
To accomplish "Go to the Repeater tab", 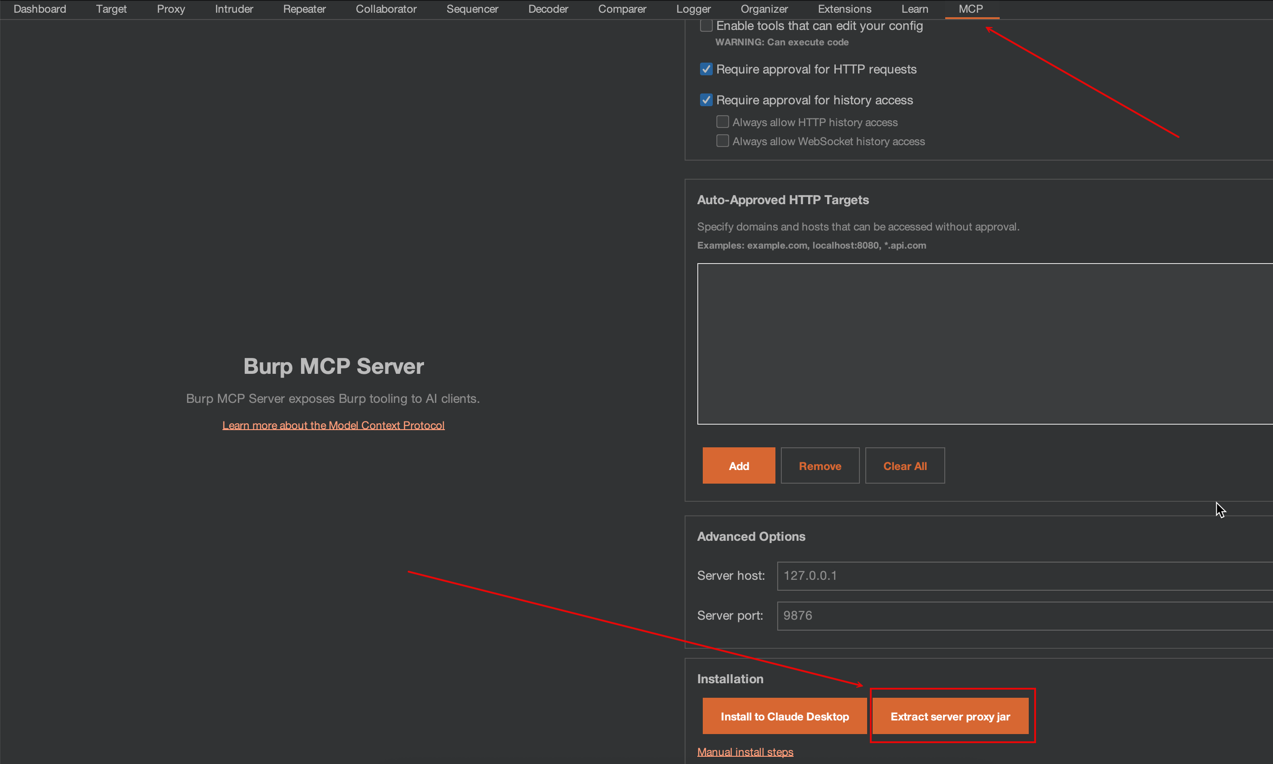I will click(304, 9).
